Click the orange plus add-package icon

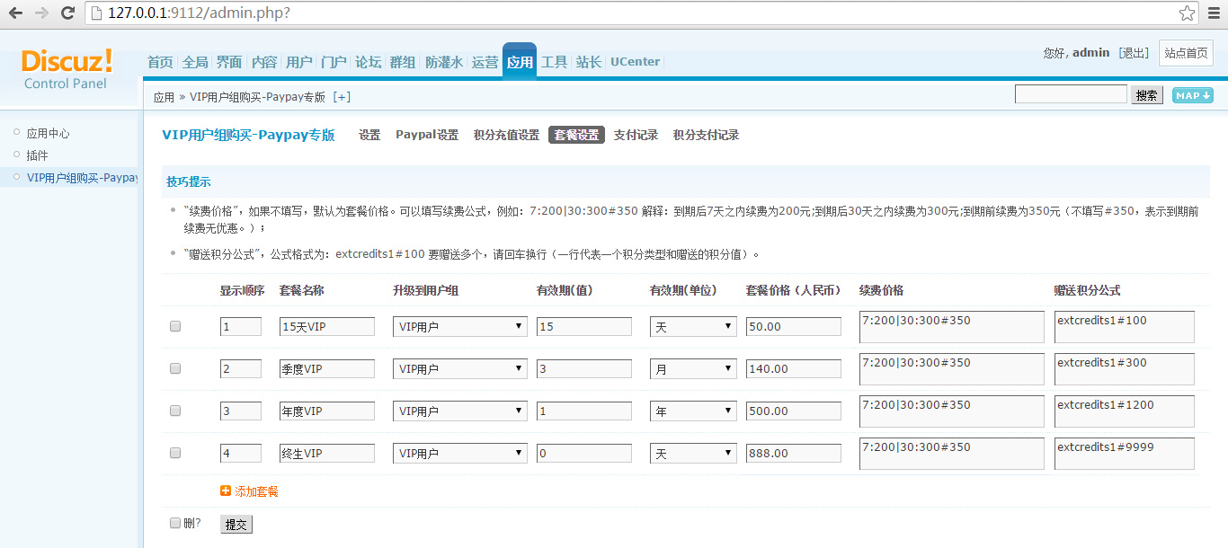pos(226,491)
